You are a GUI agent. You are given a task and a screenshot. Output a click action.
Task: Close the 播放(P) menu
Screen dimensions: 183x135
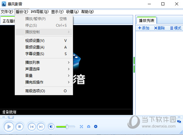pyautogui.click(x=22, y=12)
